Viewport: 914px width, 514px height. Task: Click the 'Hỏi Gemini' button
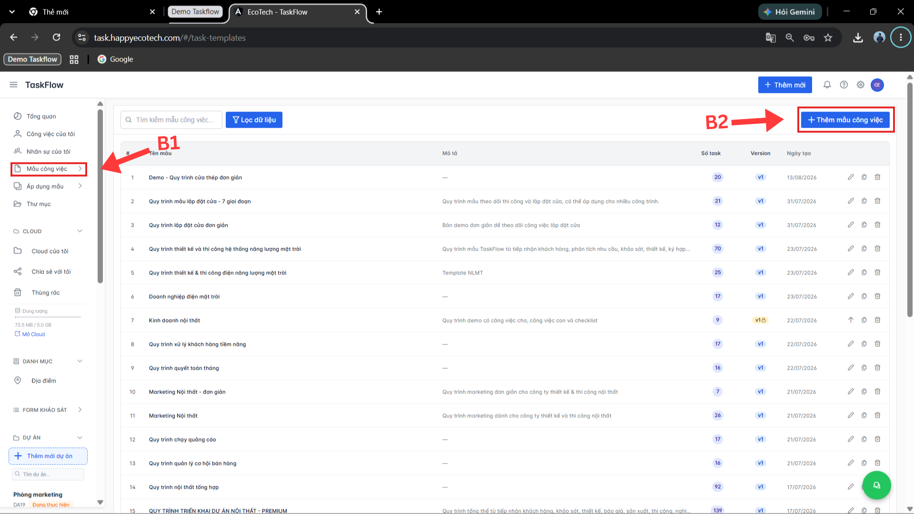click(790, 12)
